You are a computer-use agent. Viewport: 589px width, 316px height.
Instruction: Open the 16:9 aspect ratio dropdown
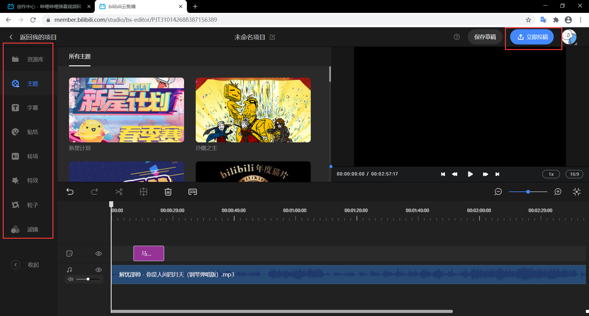(x=574, y=174)
